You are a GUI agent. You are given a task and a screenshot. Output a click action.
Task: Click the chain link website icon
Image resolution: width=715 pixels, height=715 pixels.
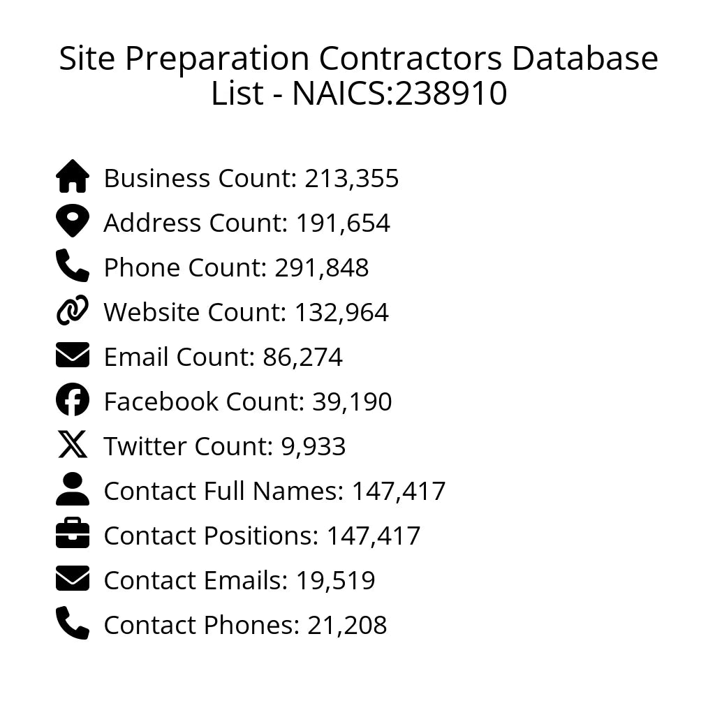tap(73, 311)
